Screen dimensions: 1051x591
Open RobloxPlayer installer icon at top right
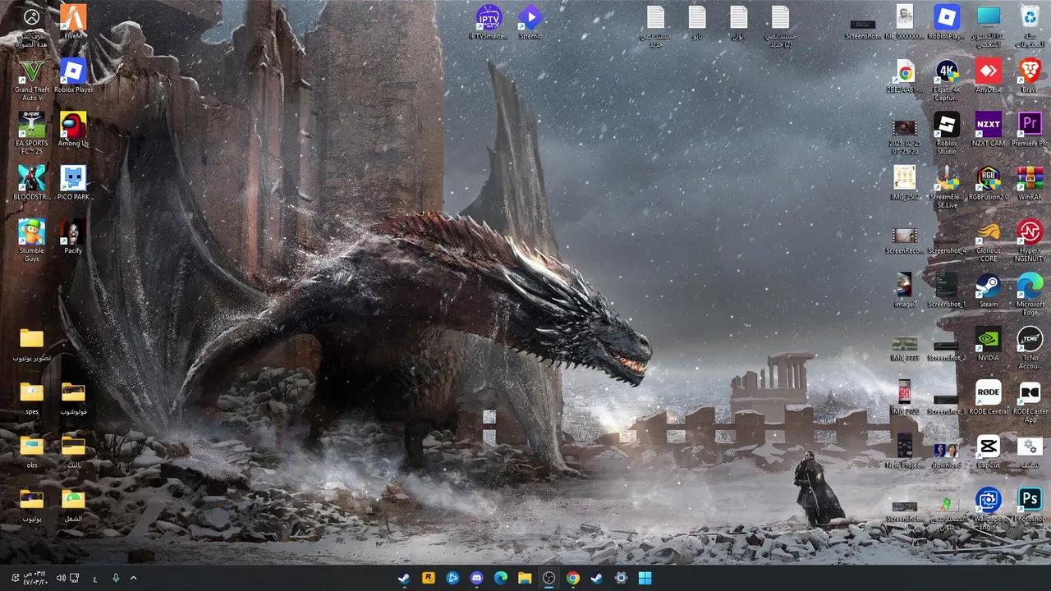pos(947,22)
